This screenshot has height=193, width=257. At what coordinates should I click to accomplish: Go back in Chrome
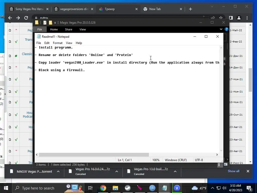[x=10, y=18]
